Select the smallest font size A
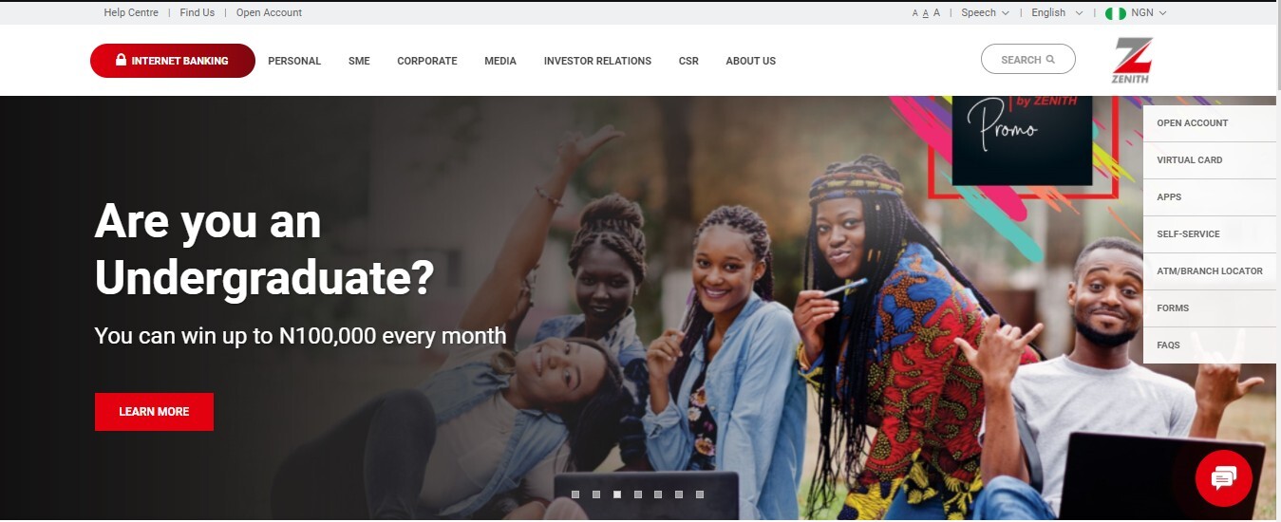This screenshot has width=1281, height=522. click(x=915, y=13)
